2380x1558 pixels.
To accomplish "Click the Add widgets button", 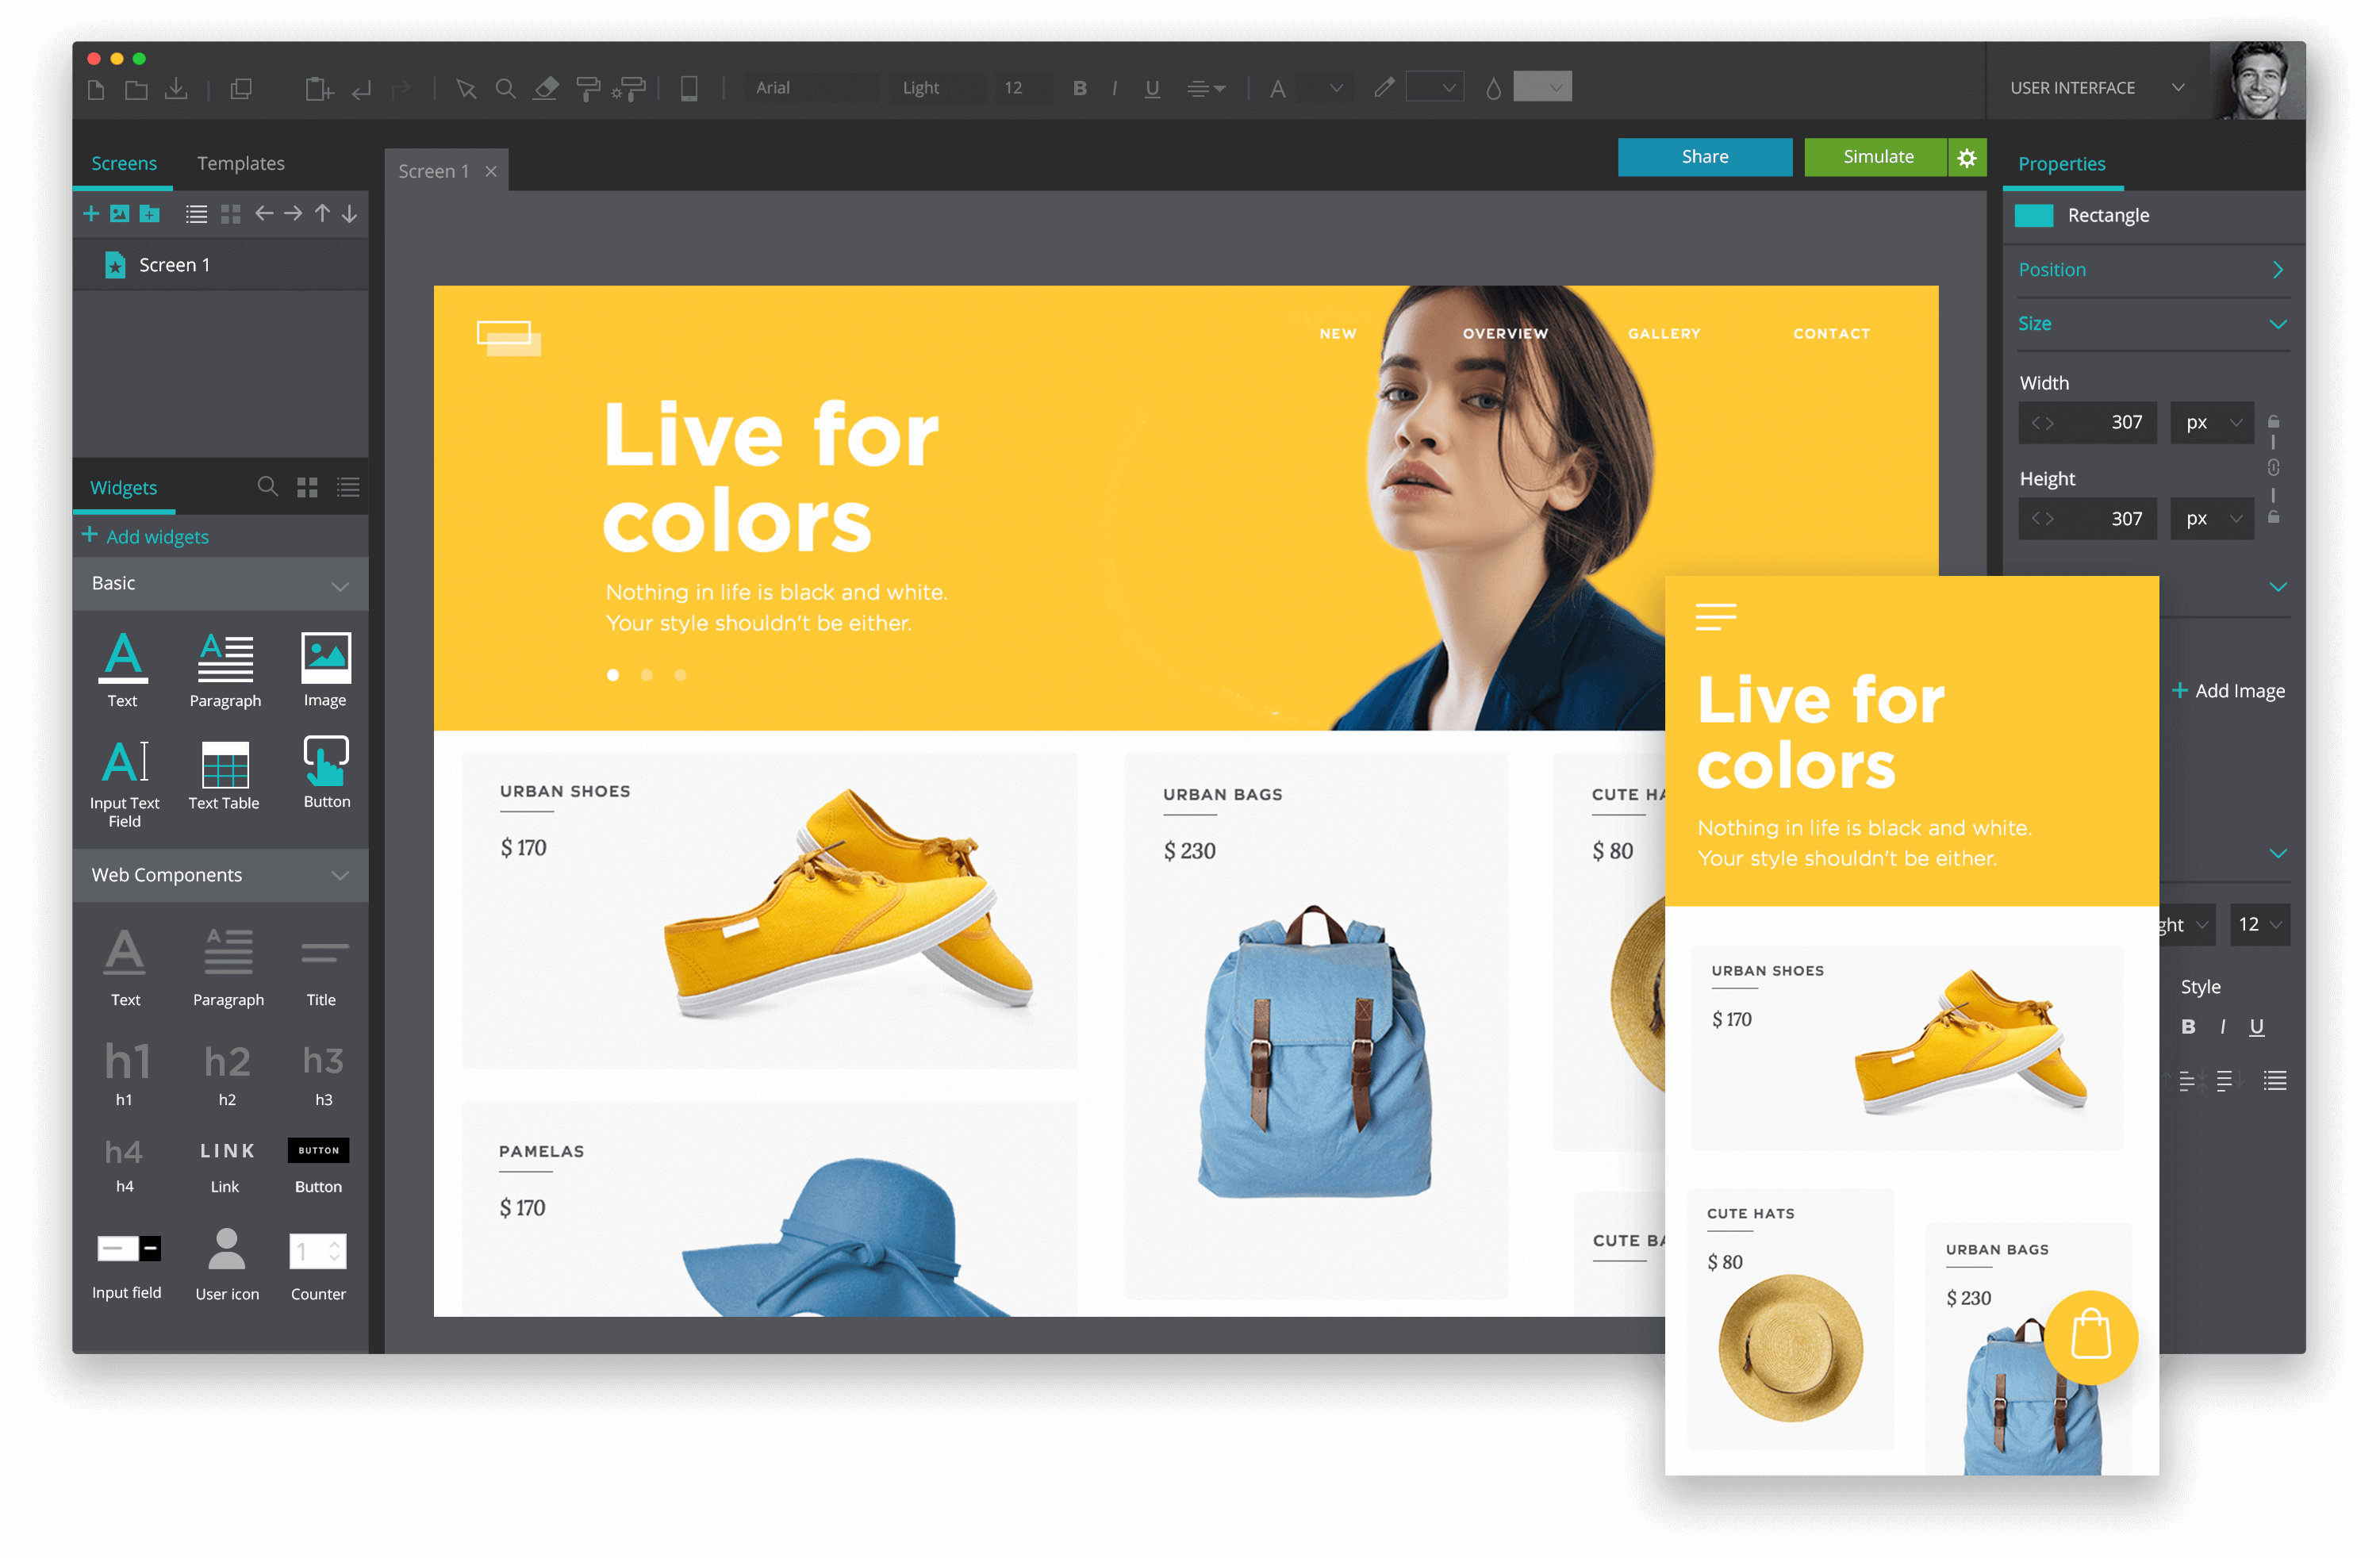I will [x=148, y=535].
